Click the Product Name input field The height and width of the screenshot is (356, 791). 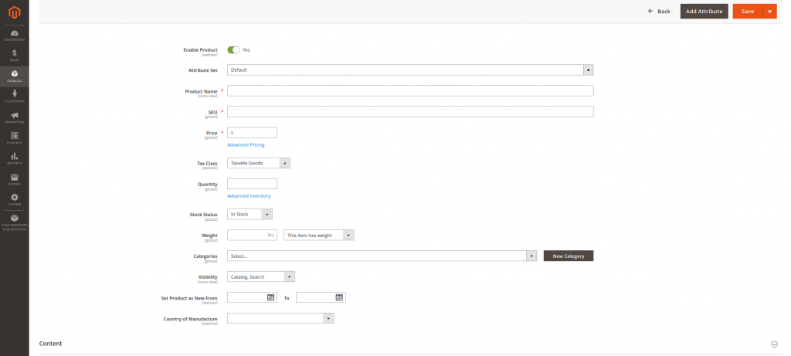coord(409,90)
